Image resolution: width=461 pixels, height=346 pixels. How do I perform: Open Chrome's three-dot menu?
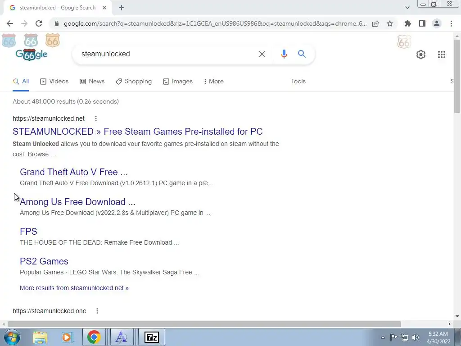451,23
